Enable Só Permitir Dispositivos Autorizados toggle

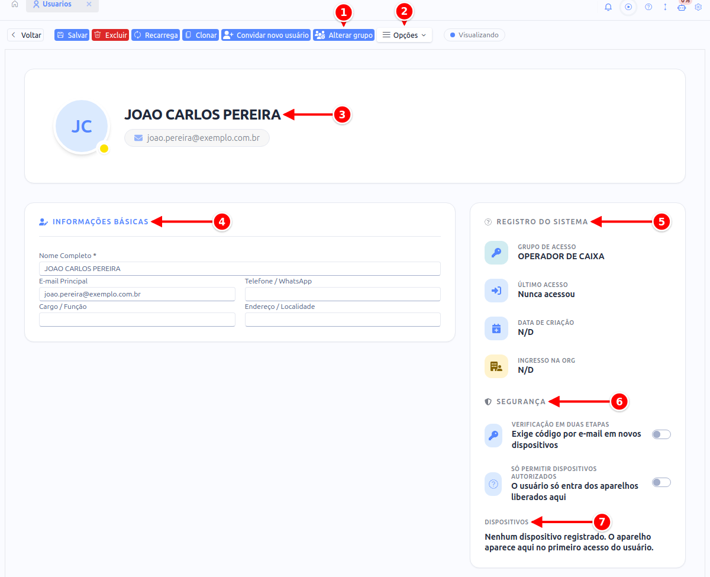[661, 482]
